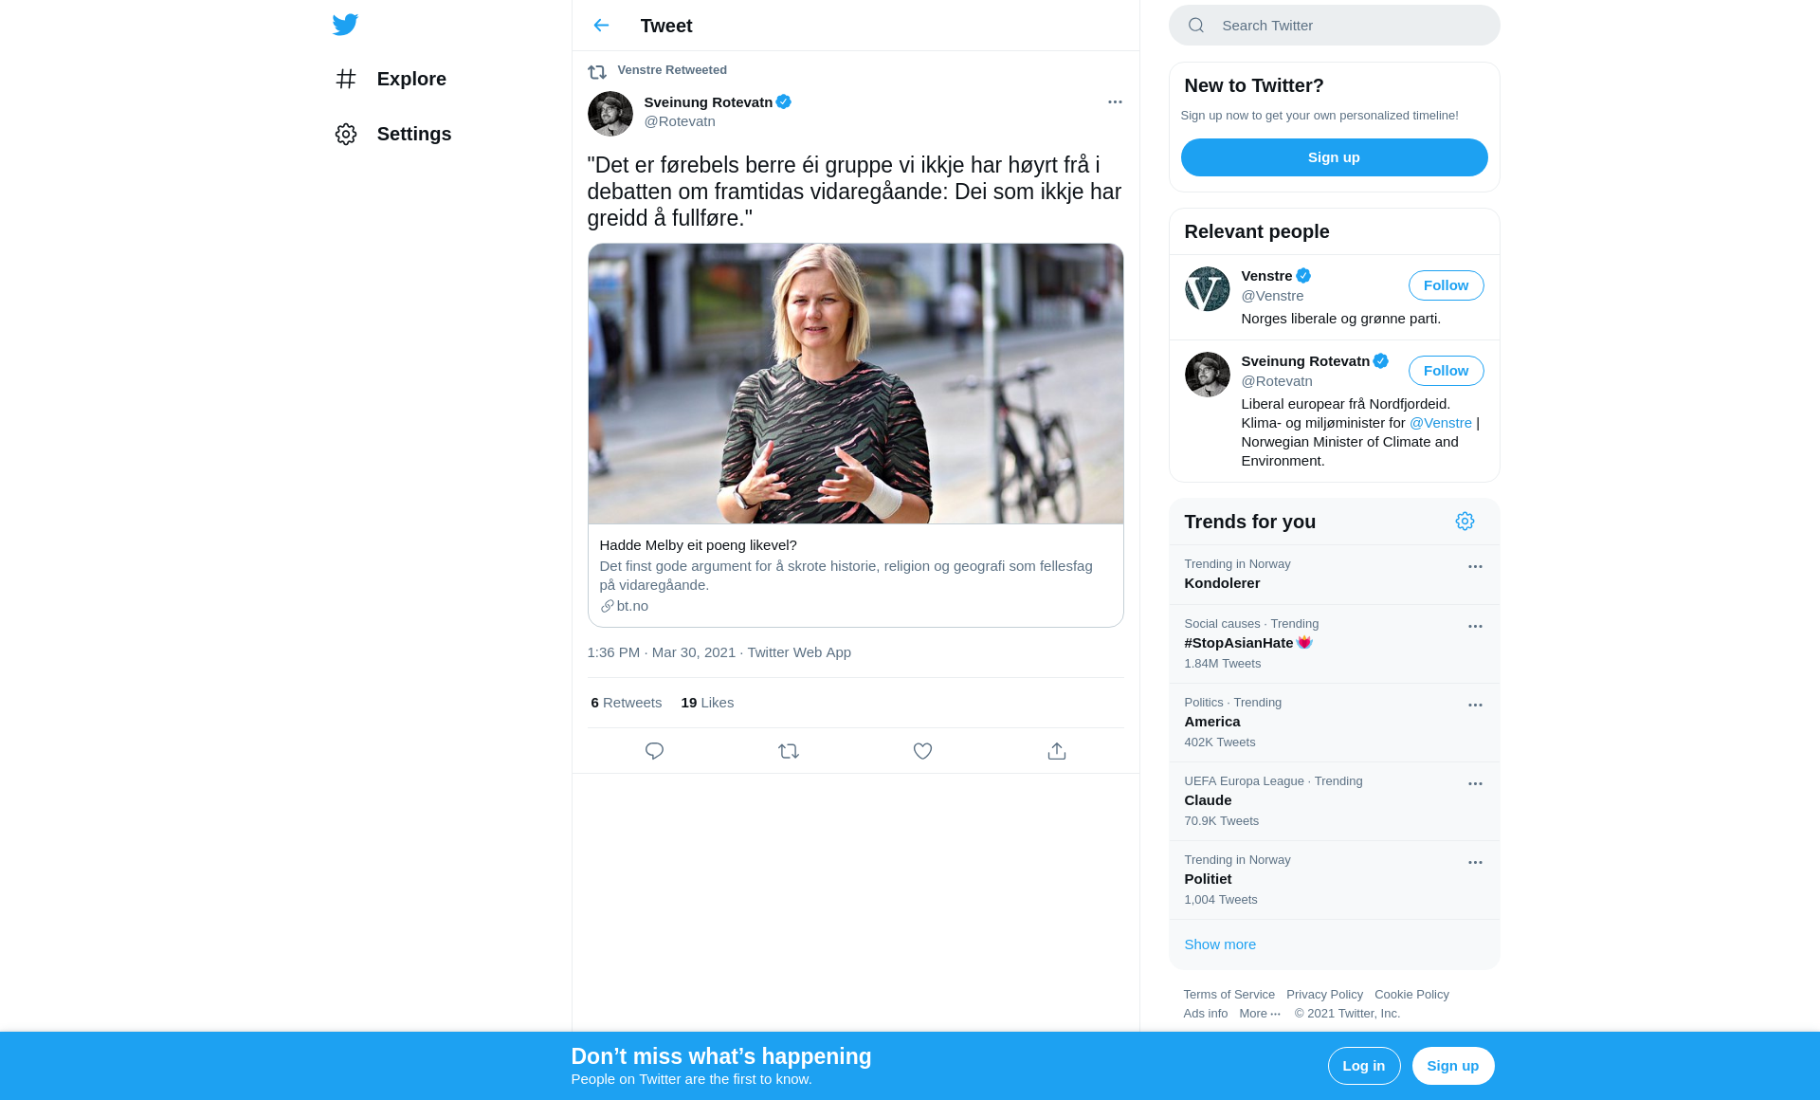Click the @Venstre handle in Relevant people
Viewport: 1820px width, 1100px height.
[x=1272, y=296]
